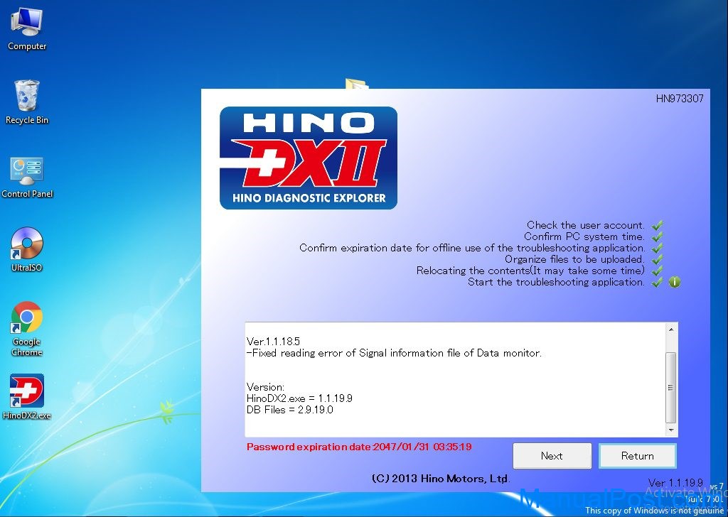728x517 pixels.
Task: Click the 'Confirm expiration date for offline use' step
Action: click(x=472, y=248)
